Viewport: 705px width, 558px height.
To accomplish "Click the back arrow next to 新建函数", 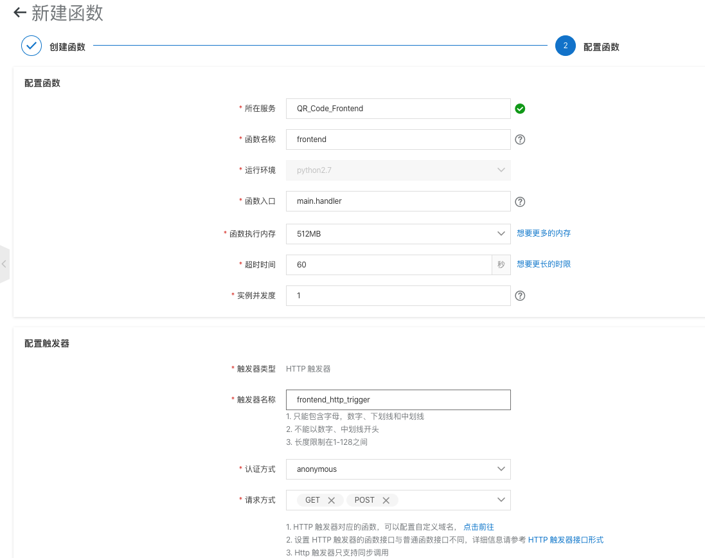I will click(20, 13).
